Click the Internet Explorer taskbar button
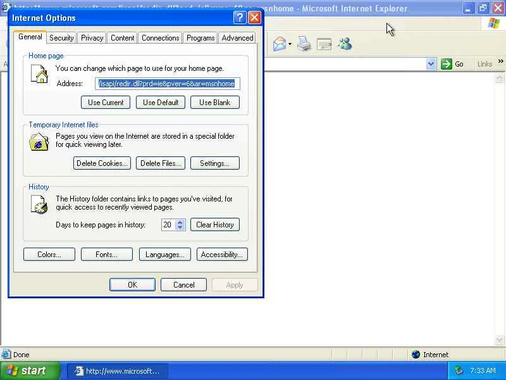Screen dimensions: 506x380 click(118, 371)
